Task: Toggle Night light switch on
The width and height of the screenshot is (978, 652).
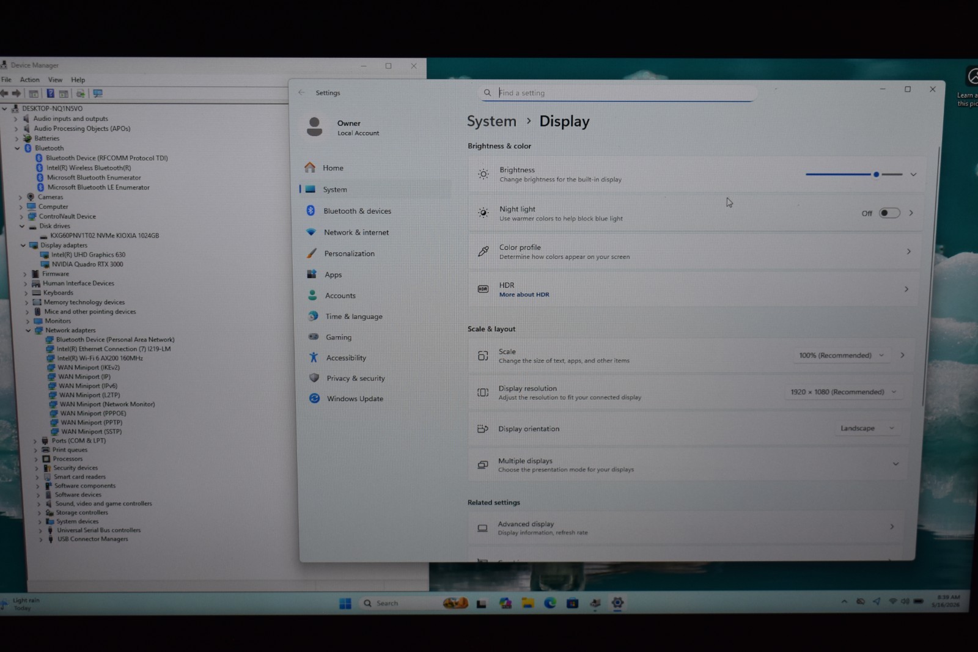Action: [889, 213]
